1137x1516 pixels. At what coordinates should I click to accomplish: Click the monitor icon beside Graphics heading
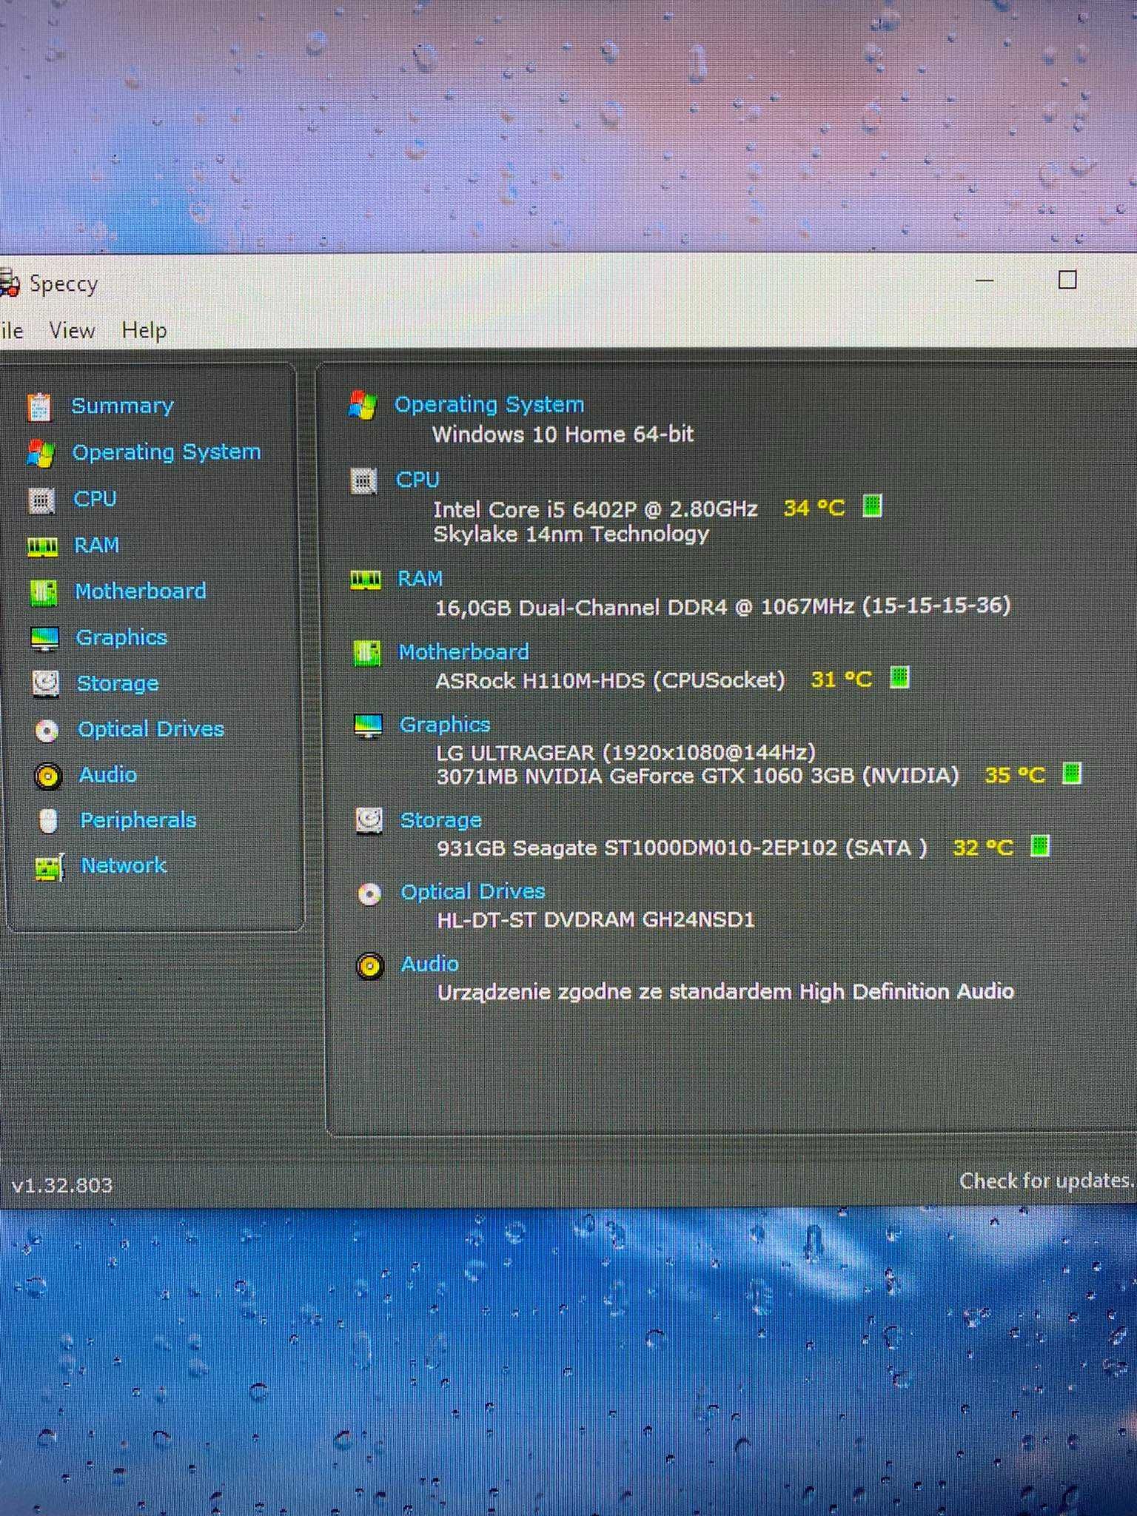click(368, 726)
